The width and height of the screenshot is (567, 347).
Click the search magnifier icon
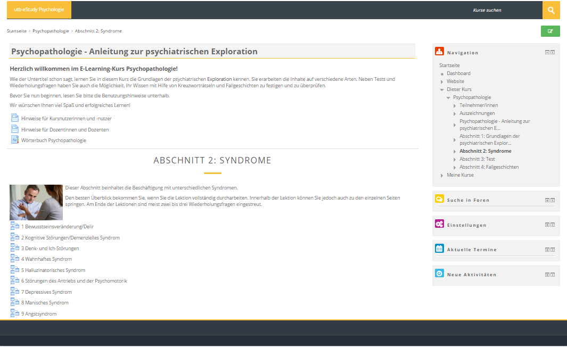tap(551, 10)
